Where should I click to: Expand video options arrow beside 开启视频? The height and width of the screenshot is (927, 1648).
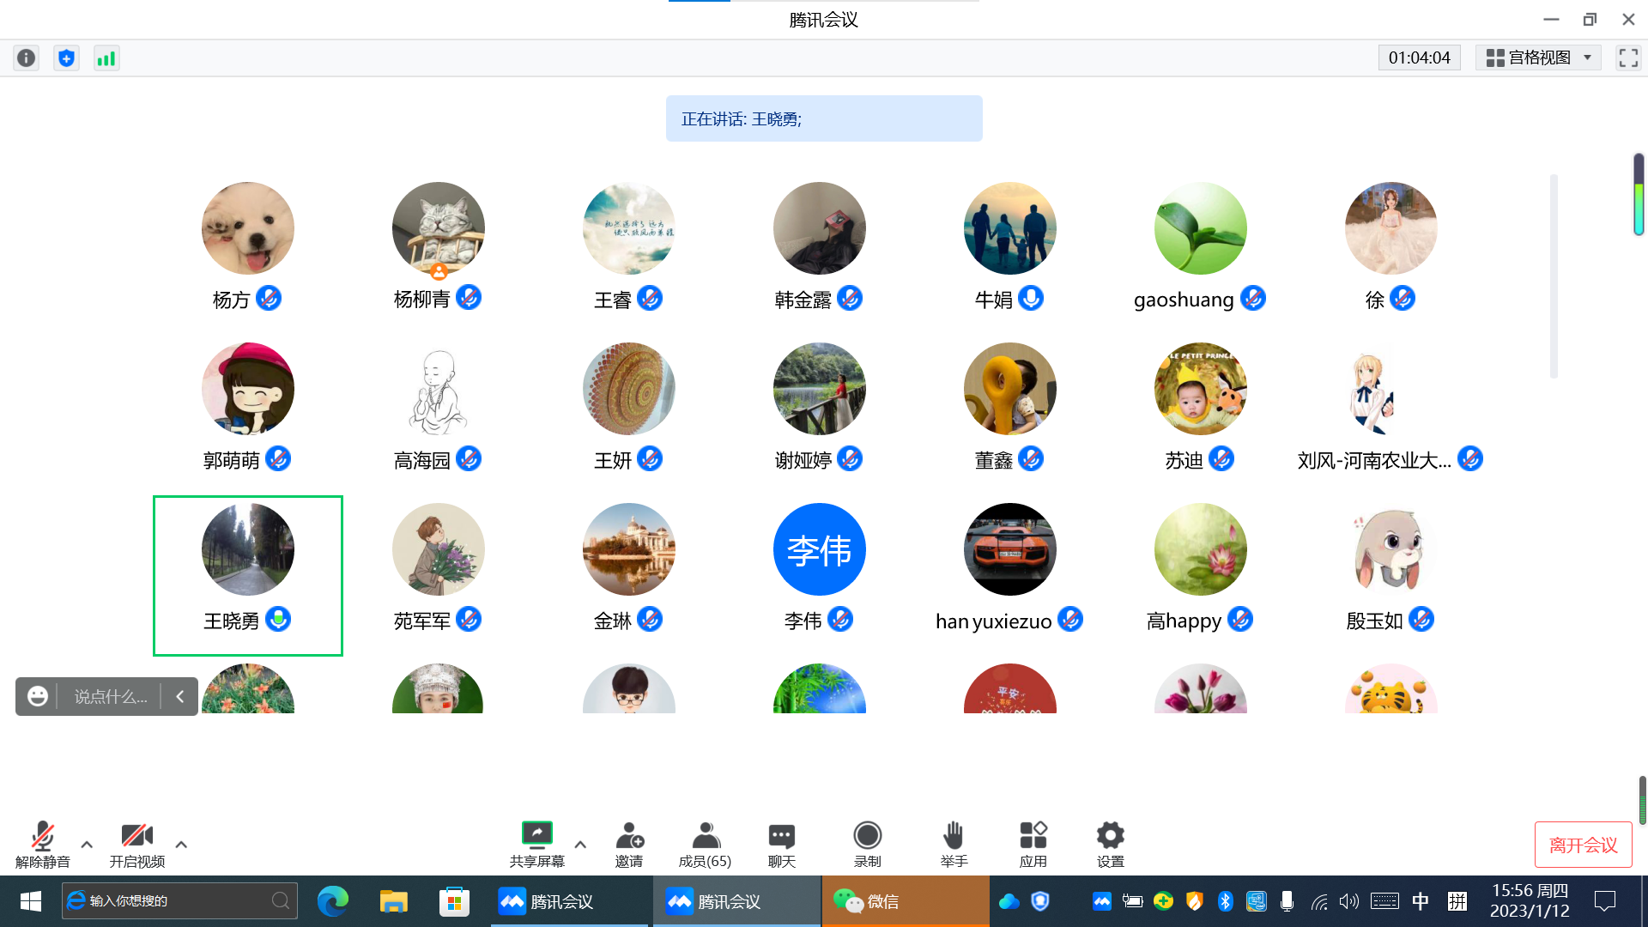pos(181,845)
